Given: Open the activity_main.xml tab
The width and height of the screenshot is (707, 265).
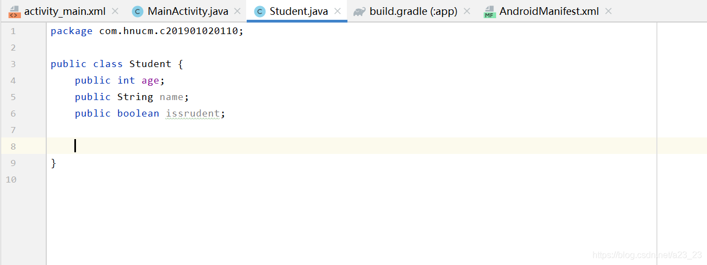Looking at the screenshot, I should pyautogui.click(x=65, y=12).
